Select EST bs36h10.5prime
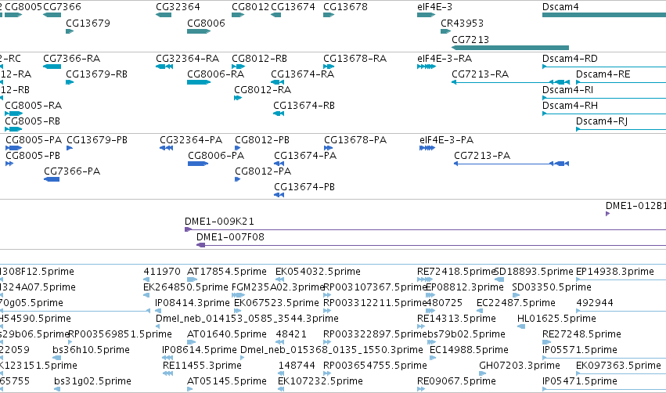This screenshot has height=393, width=666. 92,350
